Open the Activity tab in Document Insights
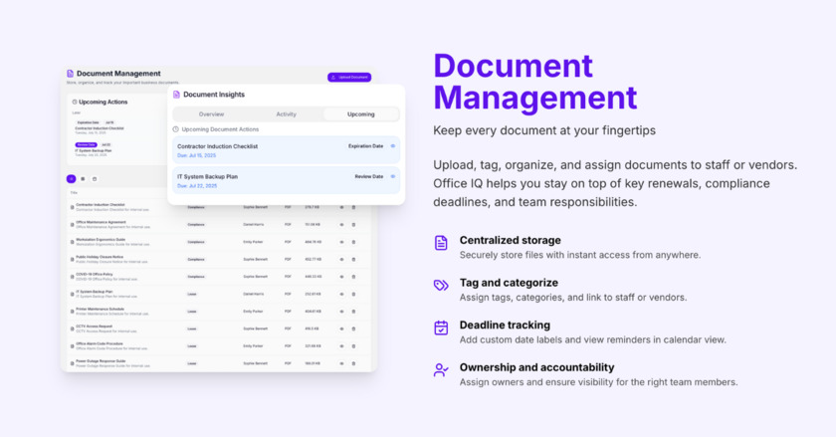Image resolution: width=836 pixels, height=437 pixels. 286,114
